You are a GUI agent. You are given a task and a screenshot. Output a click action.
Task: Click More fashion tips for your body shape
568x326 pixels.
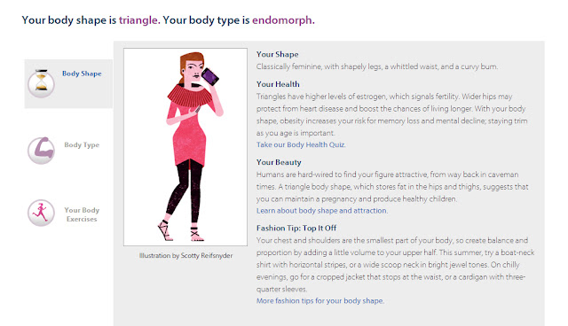point(319,300)
